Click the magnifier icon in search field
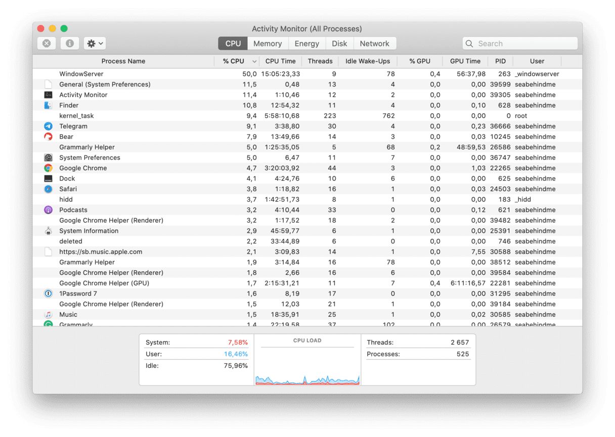Viewport: 615px width, 437px height. pos(469,43)
